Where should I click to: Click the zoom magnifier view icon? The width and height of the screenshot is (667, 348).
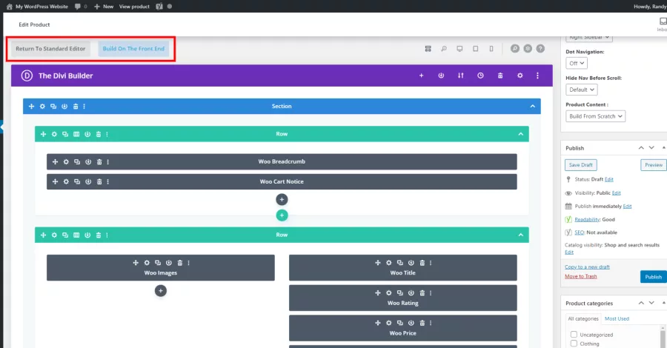pos(444,49)
